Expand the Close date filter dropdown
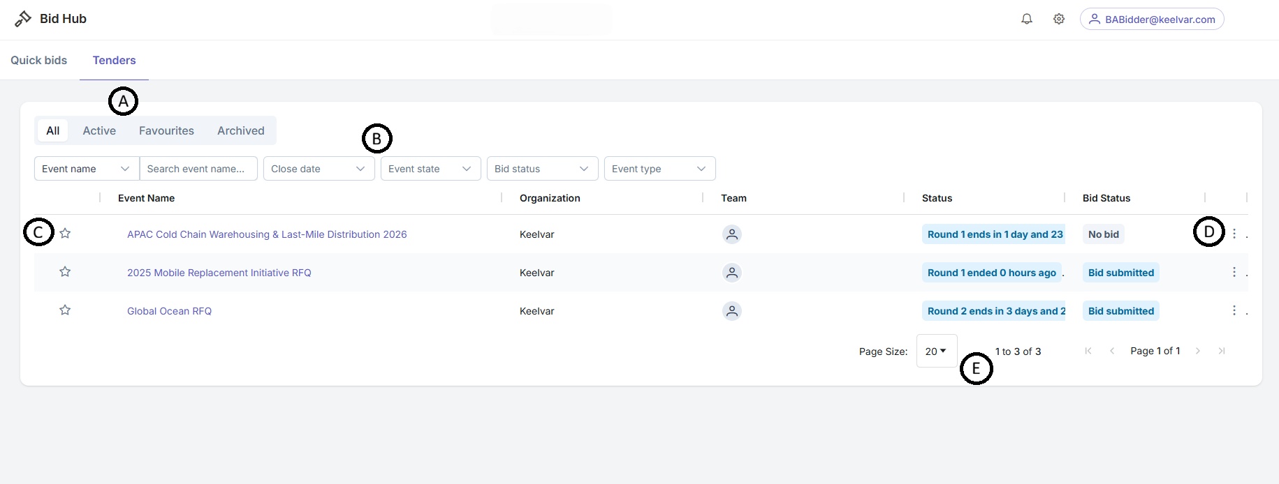The width and height of the screenshot is (1279, 484). [x=319, y=169]
